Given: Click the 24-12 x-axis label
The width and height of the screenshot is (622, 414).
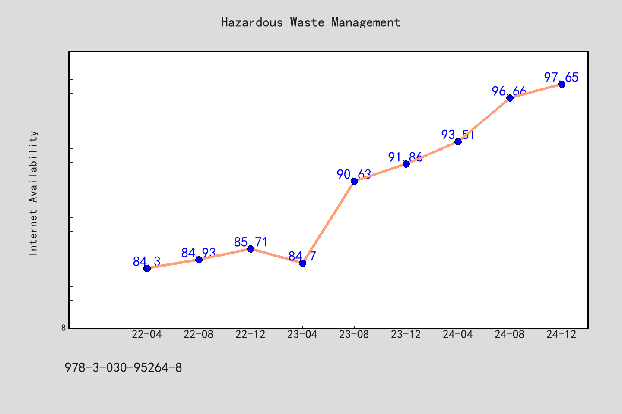Looking at the screenshot, I should (x=562, y=335).
